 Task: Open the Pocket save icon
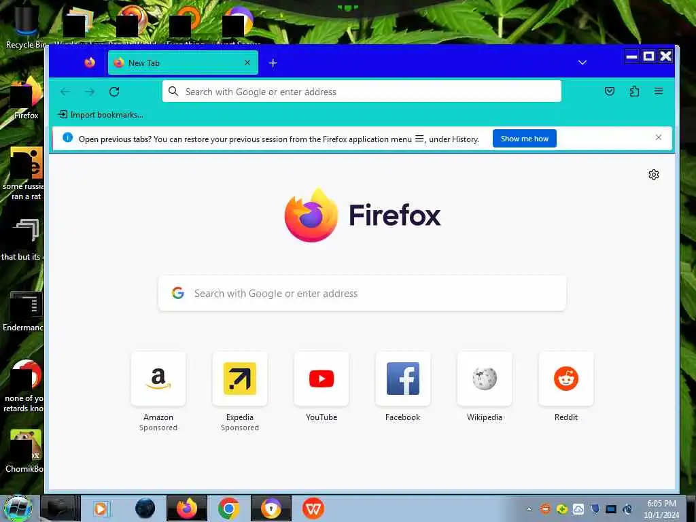(610, 91)
